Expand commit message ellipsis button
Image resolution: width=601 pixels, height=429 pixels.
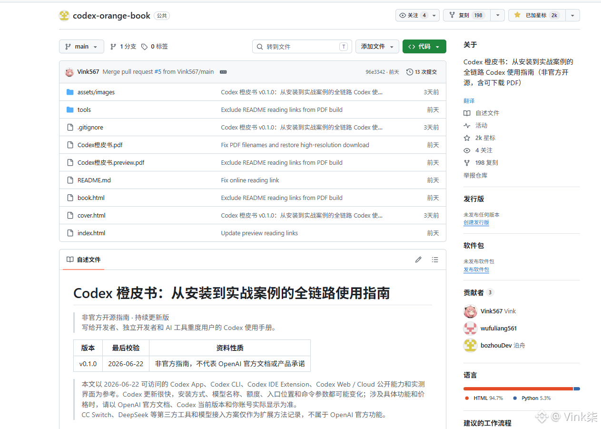(x=223, y=72)
